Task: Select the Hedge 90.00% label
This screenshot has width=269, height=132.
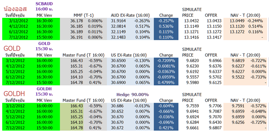Action: pyautogui.click(x=132, y=95)
